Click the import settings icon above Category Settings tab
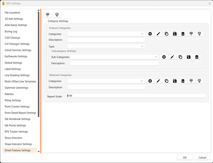Screen dimensions: 213x163 point(48,15)
